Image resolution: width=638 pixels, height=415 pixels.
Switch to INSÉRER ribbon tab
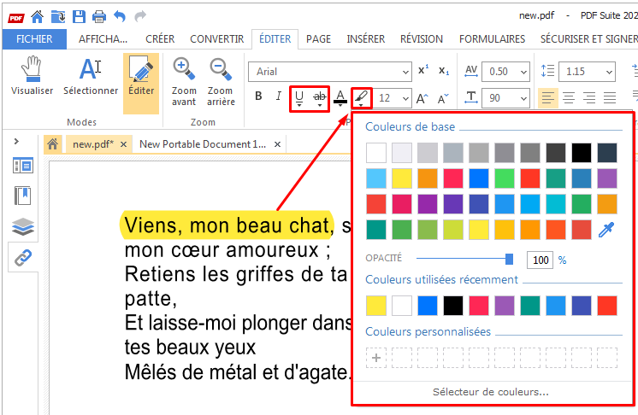pyautogui.click(x=365, y=39)
